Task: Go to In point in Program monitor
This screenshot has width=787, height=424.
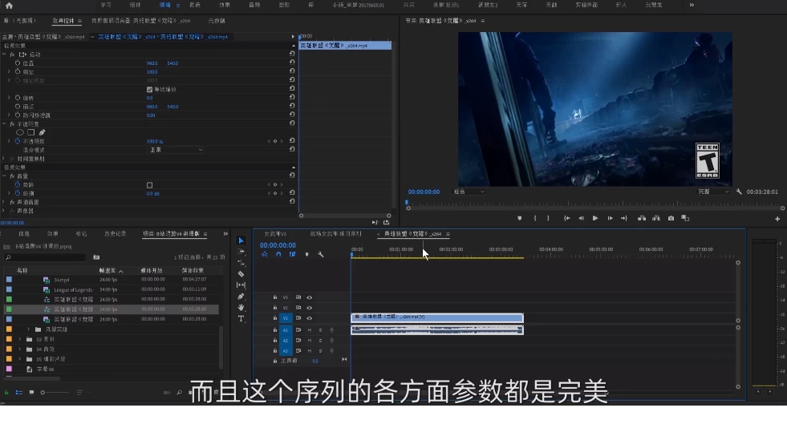Action: [566, 218]
